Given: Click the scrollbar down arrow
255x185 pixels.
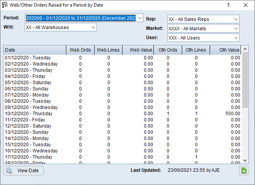Looking at the screenshot, I should 245,160.
